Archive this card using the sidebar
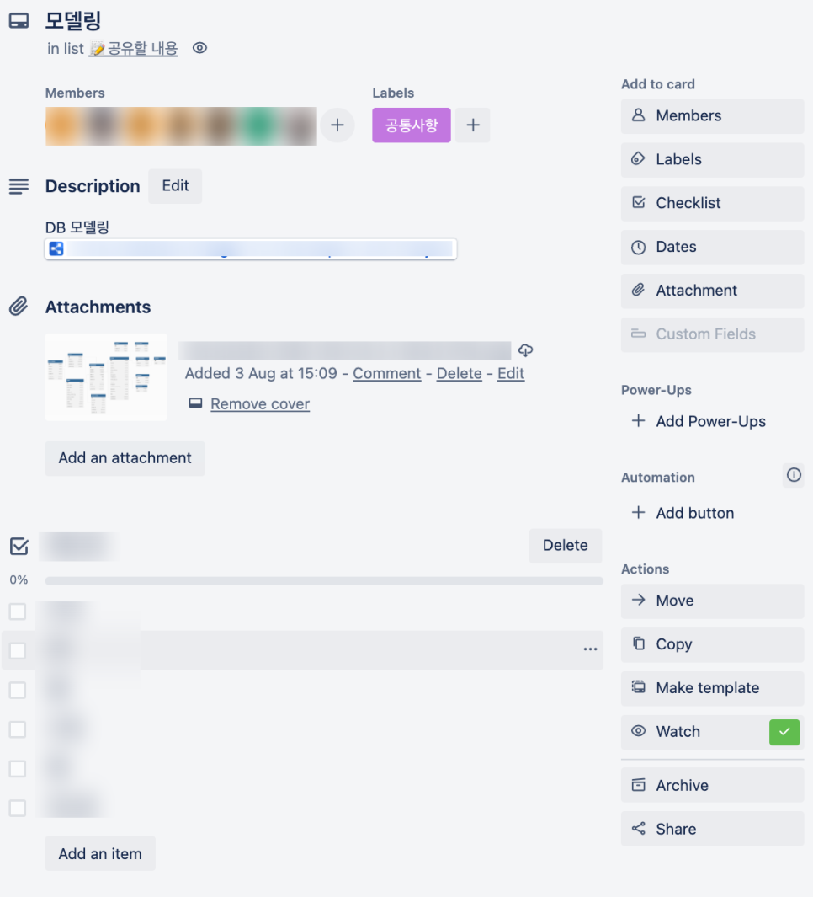The height and width of the screenshot is (897, 813). point(712,785)
